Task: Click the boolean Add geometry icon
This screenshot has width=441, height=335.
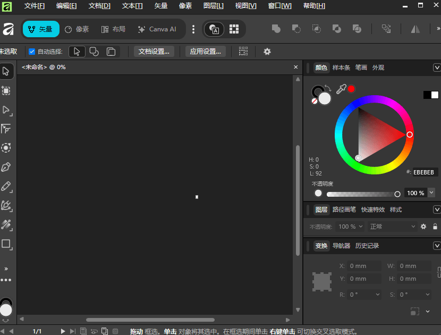Action: (x=276, y=29)
